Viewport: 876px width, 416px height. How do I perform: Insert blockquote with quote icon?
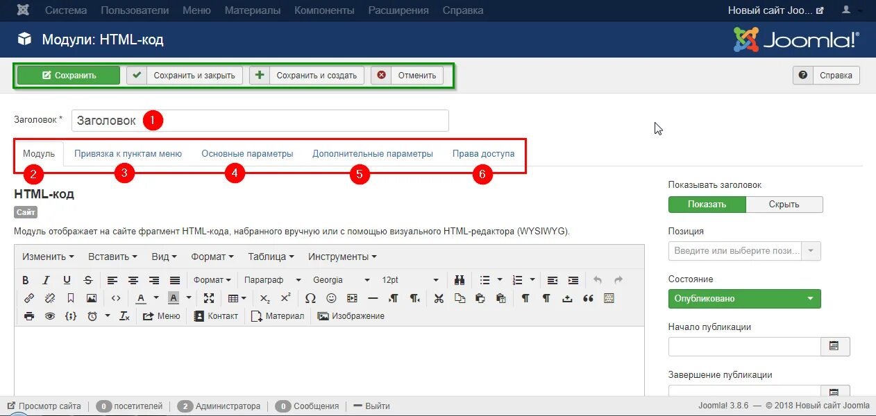pyautogui.click(x=588, y=298)
